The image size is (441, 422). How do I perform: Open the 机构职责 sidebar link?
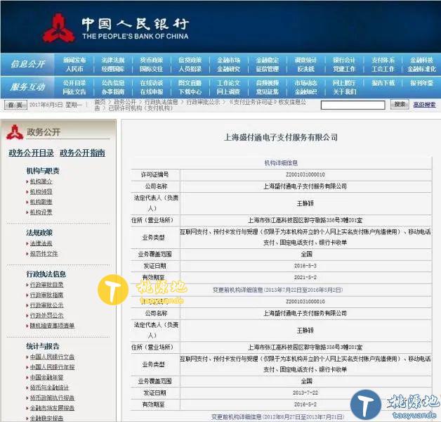41,202
